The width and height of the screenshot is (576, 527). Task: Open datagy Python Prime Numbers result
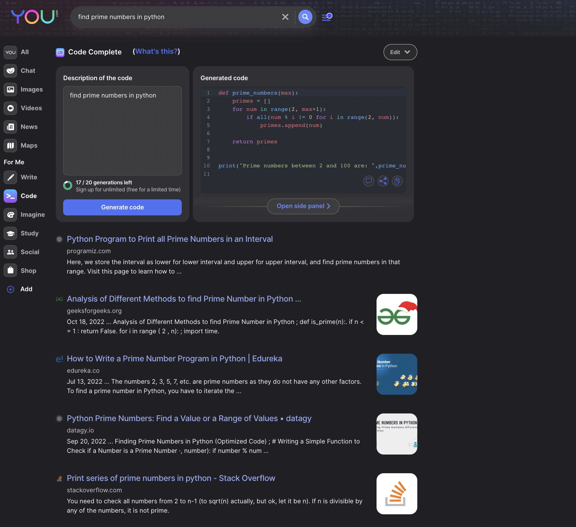[x=189, y=418]
